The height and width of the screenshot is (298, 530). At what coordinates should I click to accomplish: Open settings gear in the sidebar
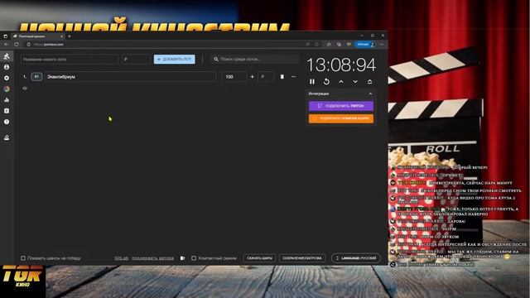click(7, 78)
